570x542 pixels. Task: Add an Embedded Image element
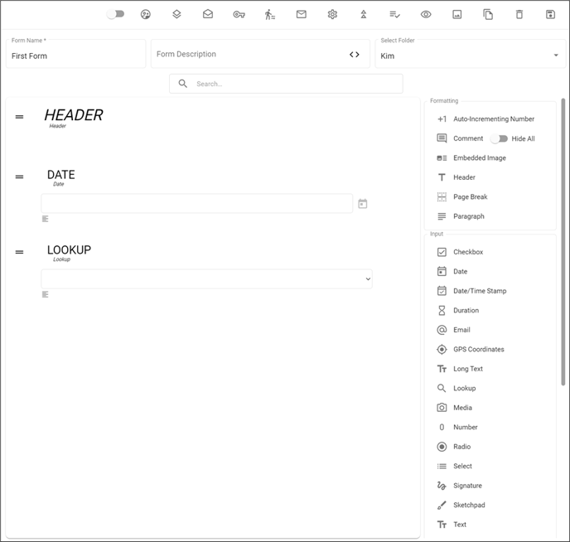click(471, 157)
